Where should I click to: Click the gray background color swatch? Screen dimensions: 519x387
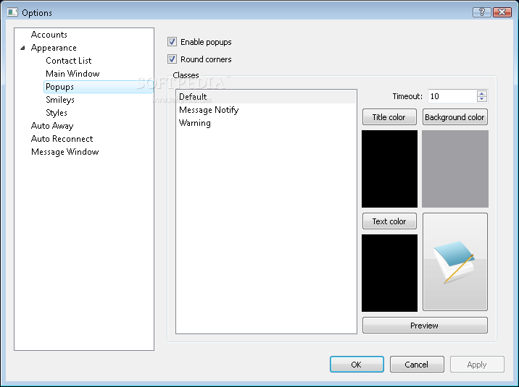point(454,169)
